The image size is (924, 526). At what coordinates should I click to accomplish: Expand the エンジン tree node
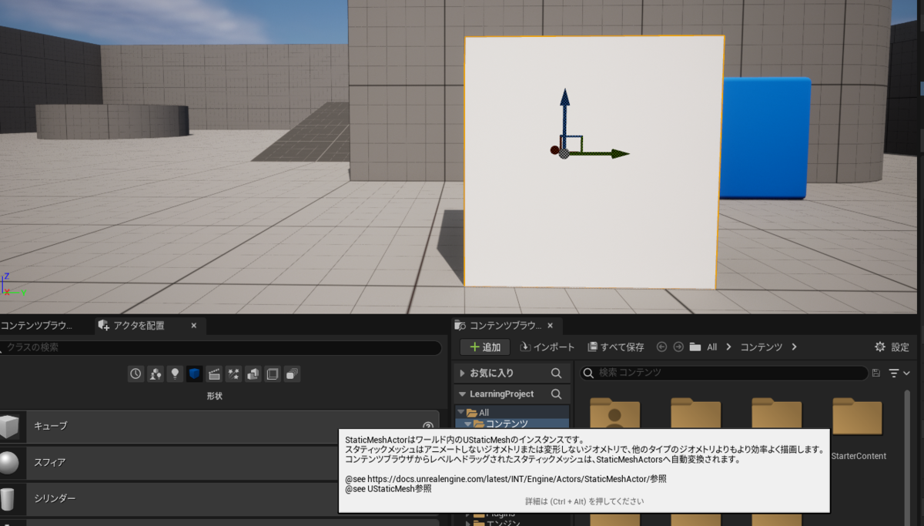(467, 523)
